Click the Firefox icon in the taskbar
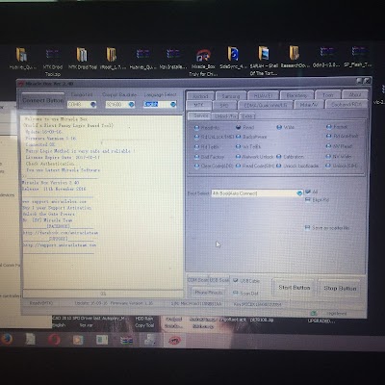Image resolution: width=385 pixels, height=385 pixels. 7,339
